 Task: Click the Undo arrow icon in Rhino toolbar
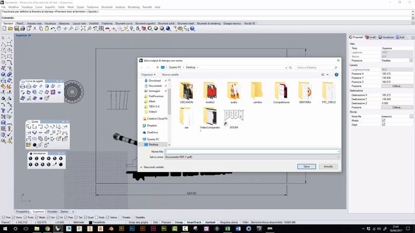[53, 28]
